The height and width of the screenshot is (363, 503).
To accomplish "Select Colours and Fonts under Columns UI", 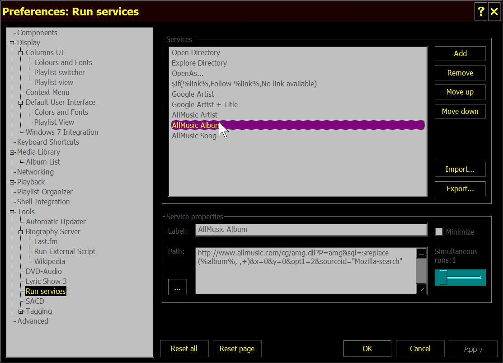I will coord(63,62).
